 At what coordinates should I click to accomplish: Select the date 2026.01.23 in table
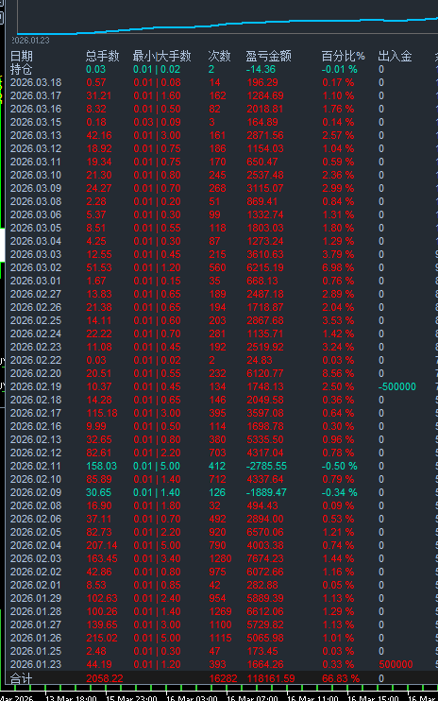36,665
